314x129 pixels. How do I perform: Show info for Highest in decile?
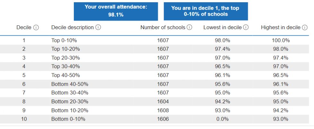pos(305,28)
